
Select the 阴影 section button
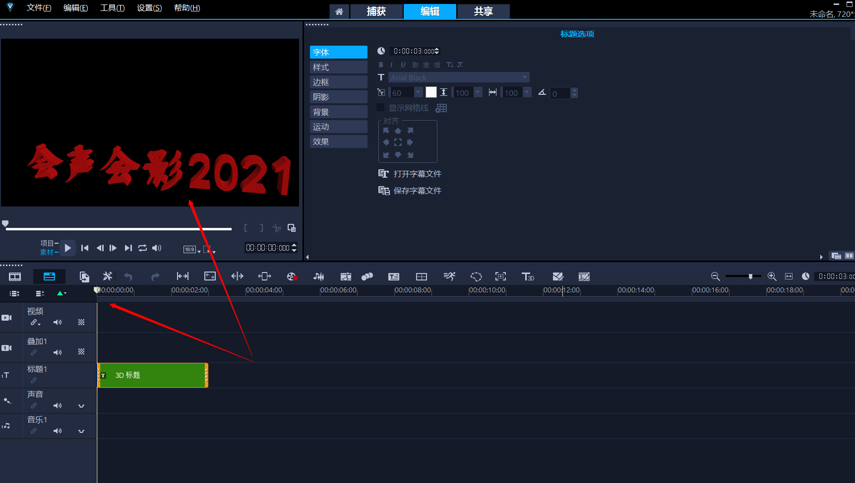coord(338,97)
